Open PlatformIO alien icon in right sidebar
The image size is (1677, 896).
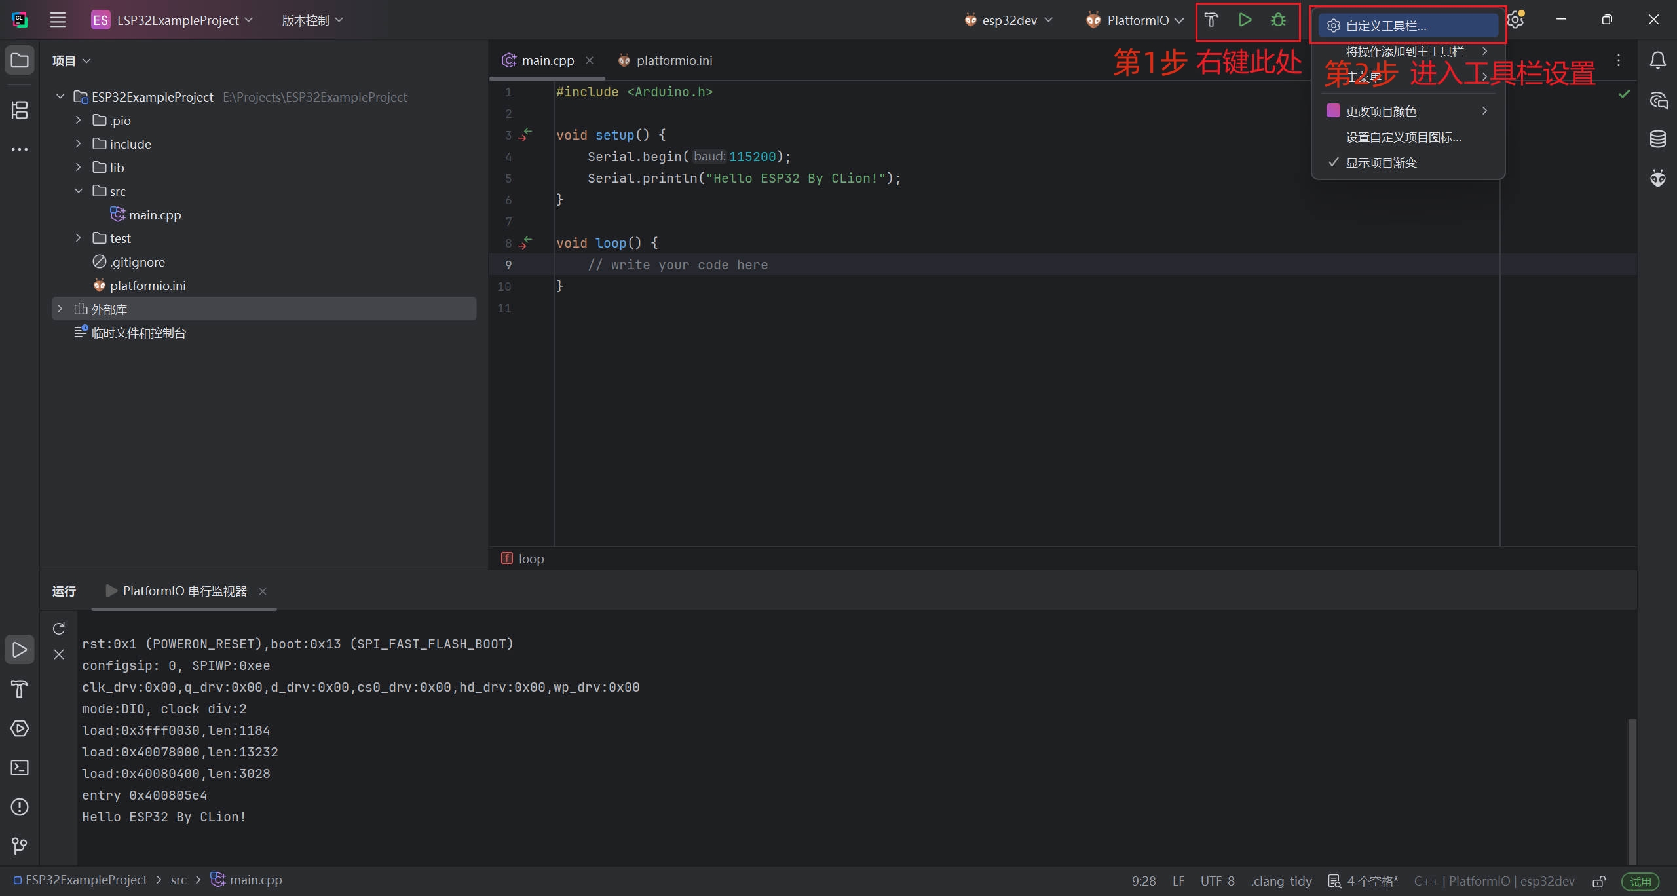click(x=1657, y=177)
